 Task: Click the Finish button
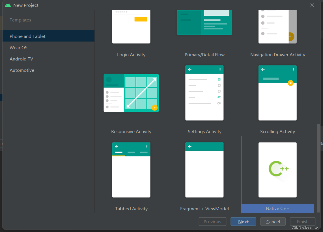pos(303,222)
